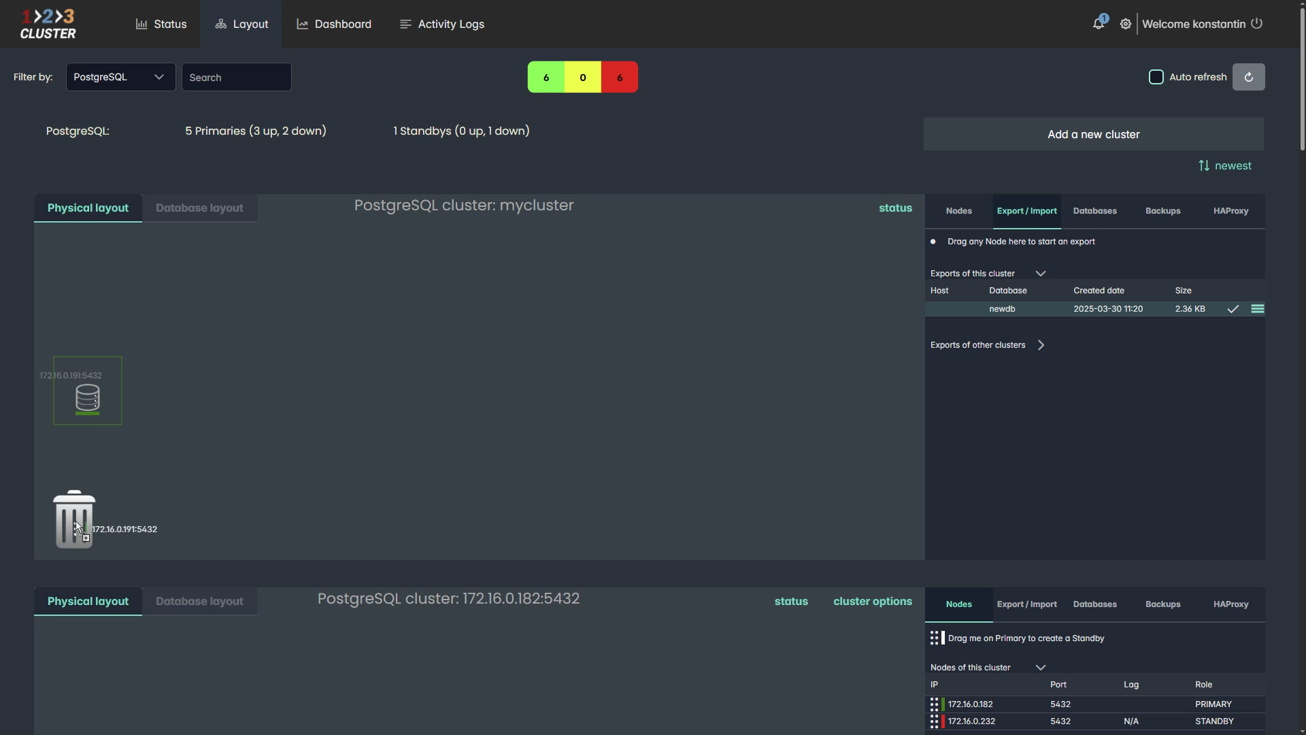1306x735 pixels.
Task: Collapse Nodes of this cluster list
Action: pos(1040,668)
